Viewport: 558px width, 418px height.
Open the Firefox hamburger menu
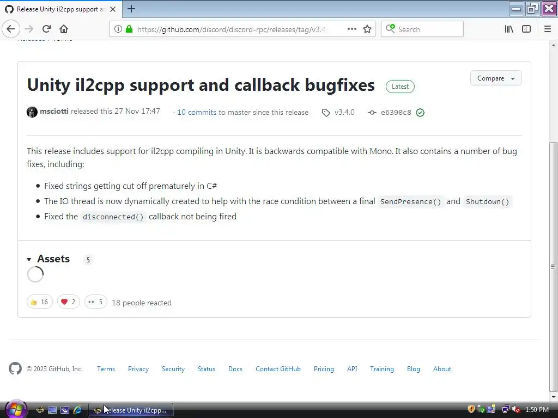[x=548, y=29]
